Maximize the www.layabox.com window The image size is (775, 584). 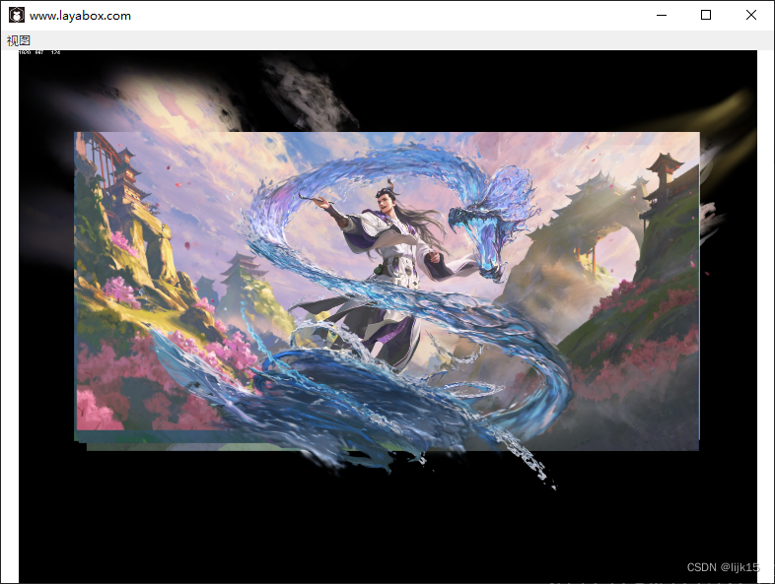point(706,16)
